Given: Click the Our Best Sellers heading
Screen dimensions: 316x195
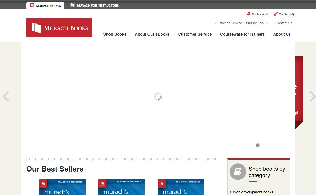Looking at the screenshot, I should [55, 169].
